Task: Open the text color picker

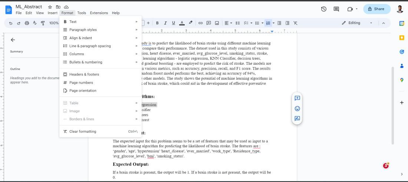Action: (x=182, y=23)
